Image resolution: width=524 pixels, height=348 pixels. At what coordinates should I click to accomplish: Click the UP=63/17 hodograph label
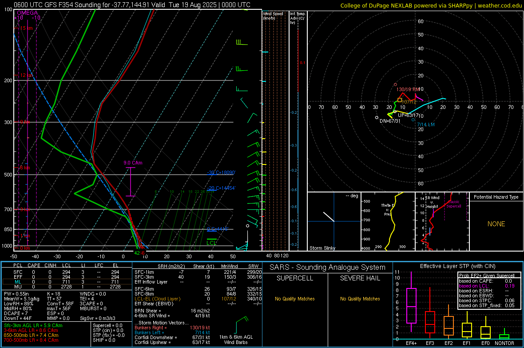[408, 115]
